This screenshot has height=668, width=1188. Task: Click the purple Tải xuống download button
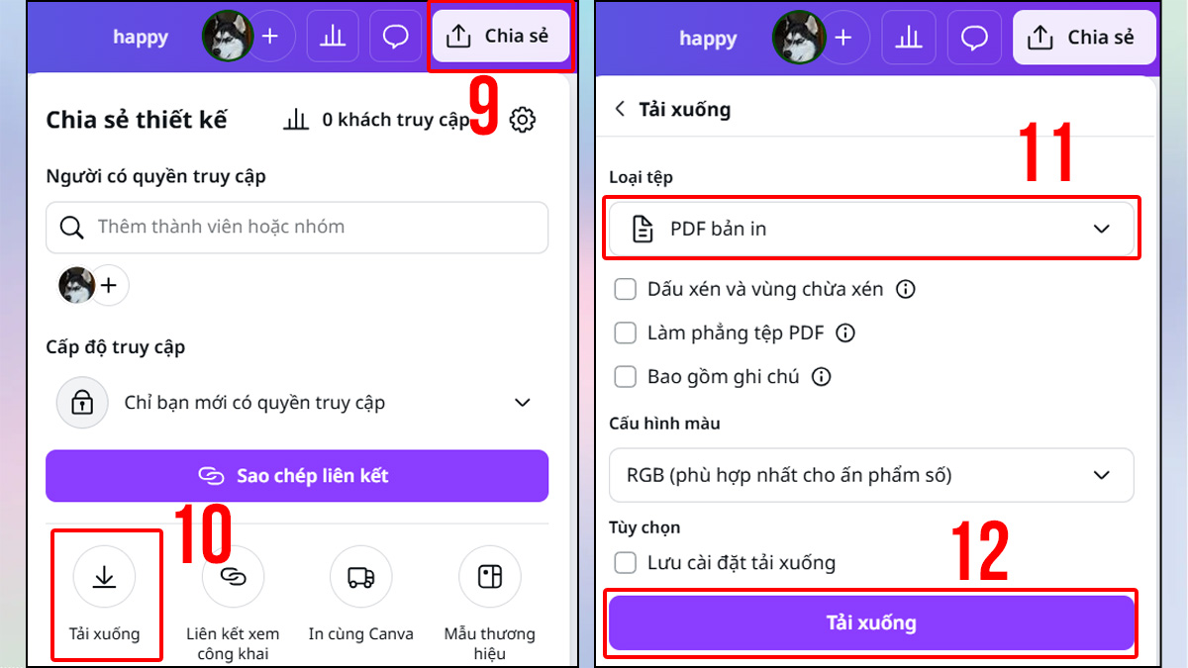[871, 622]
